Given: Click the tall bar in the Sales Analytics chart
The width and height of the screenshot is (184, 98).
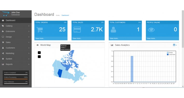Looking at the screenshot, I should click(x=132, y=69).
